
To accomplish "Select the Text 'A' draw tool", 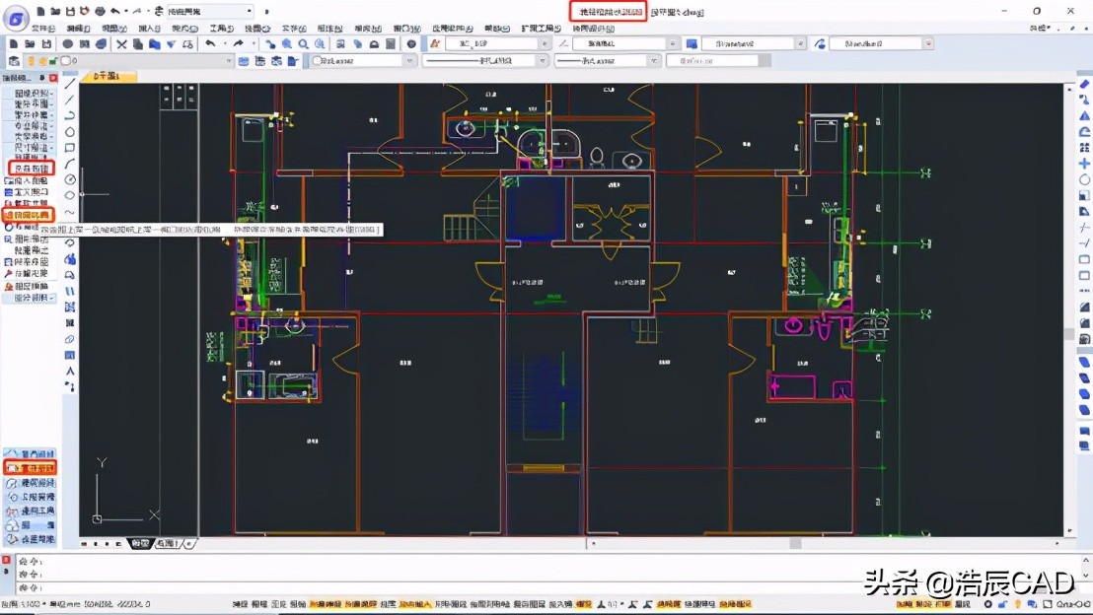I will 70,371.
